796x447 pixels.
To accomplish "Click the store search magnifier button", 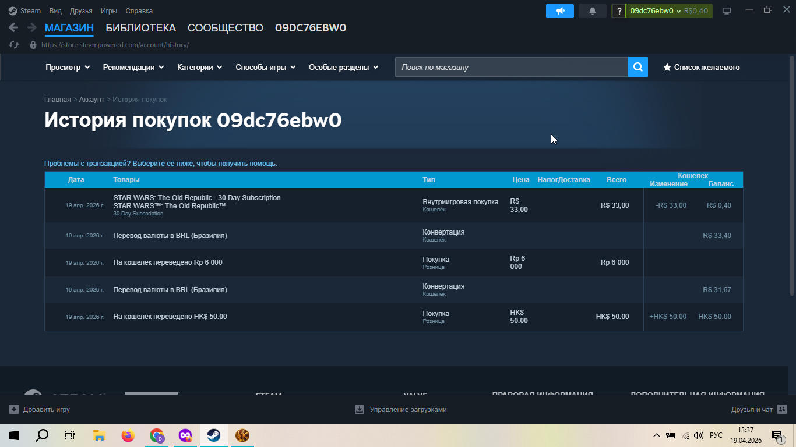I will [638, 67].
